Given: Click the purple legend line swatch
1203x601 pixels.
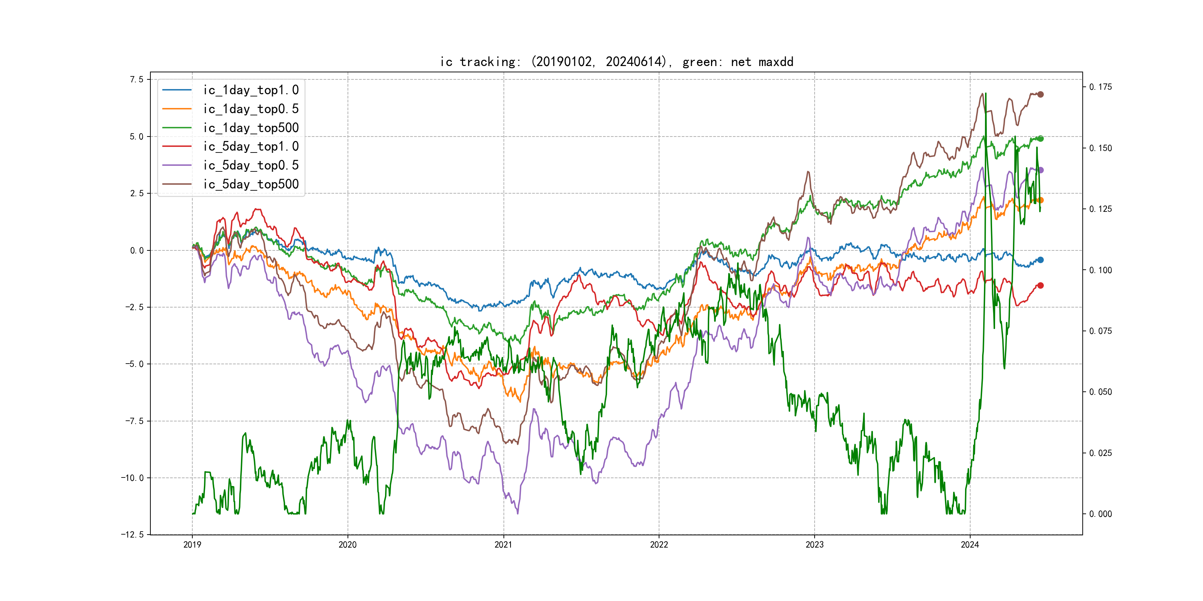Looking at the screenshot, I should pyautogui.click(x=176, y=165).
